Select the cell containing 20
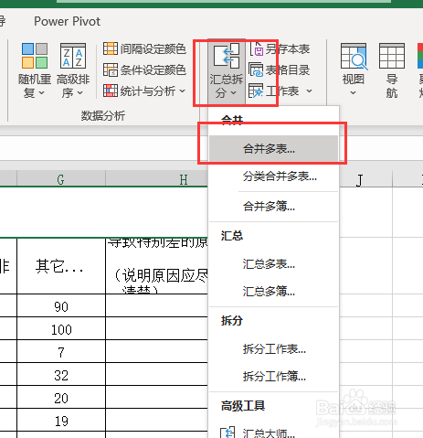The height and width of the screenshot is (438, 423). click(61, 397)
